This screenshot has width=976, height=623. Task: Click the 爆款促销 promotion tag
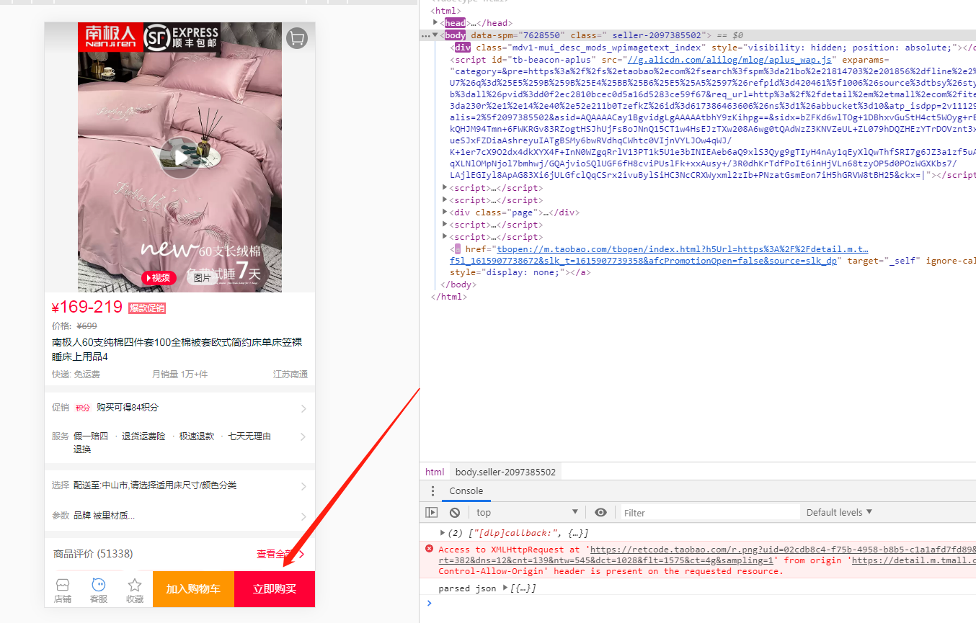click(147, 308)
